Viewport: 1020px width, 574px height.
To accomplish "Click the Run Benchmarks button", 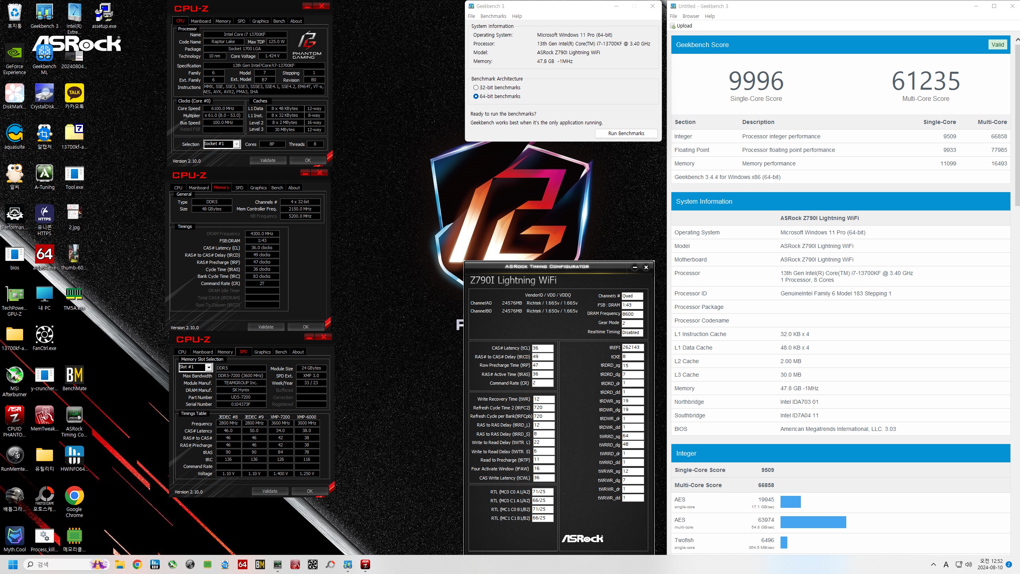I will 626,134.
